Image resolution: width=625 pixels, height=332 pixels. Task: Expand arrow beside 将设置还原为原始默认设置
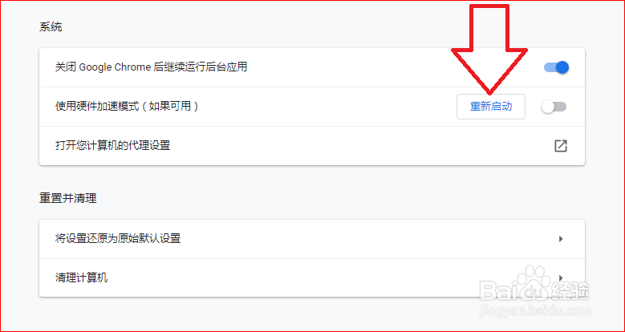point(561,239)
